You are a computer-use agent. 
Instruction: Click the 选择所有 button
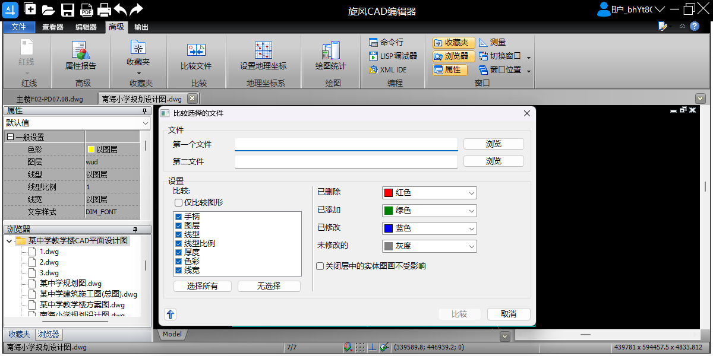[203, 286]
